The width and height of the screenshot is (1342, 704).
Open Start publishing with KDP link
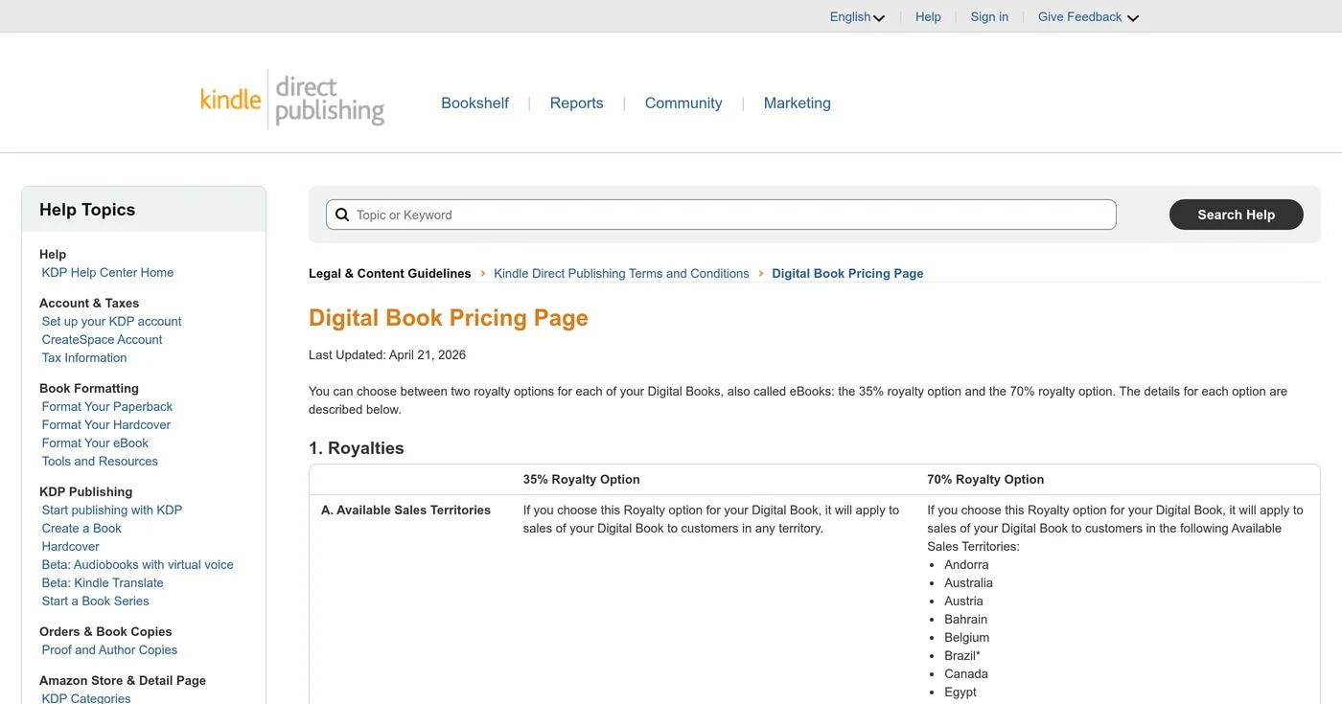(x=111, y=511)
